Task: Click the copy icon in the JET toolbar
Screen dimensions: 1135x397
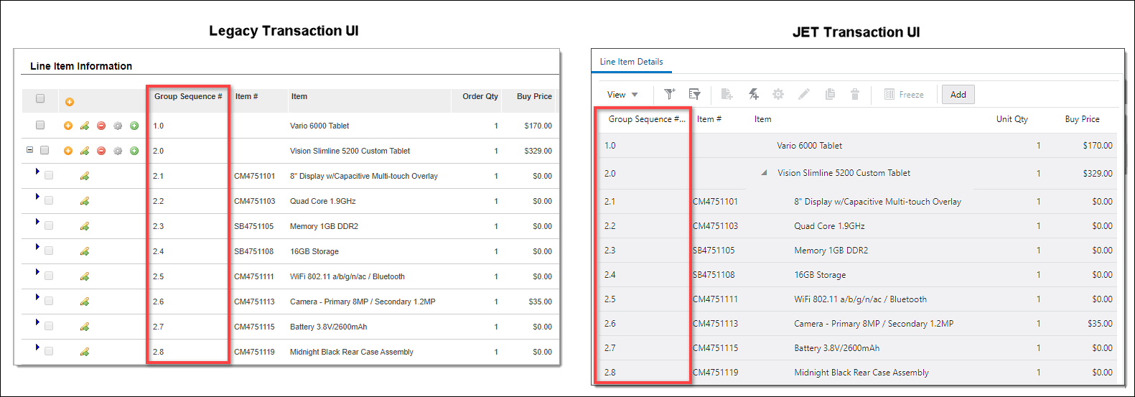Action: (830, 94)
